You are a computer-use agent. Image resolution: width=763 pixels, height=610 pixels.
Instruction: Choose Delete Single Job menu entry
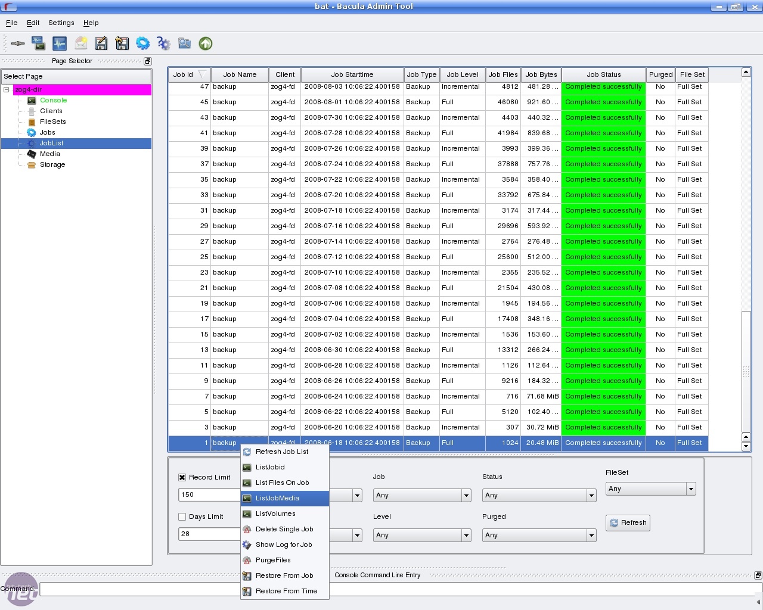[285, 529]
